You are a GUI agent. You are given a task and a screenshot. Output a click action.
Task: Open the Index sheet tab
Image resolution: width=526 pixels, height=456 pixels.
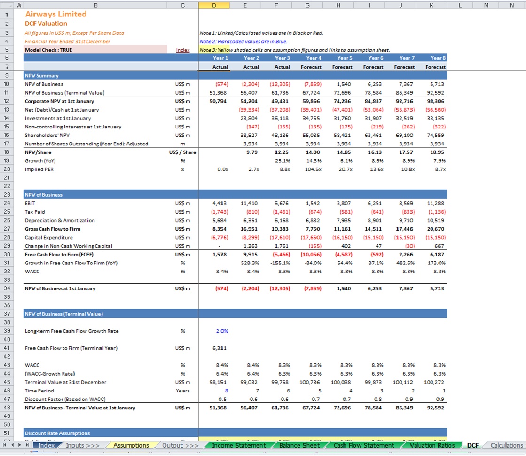tap(46, 445)
